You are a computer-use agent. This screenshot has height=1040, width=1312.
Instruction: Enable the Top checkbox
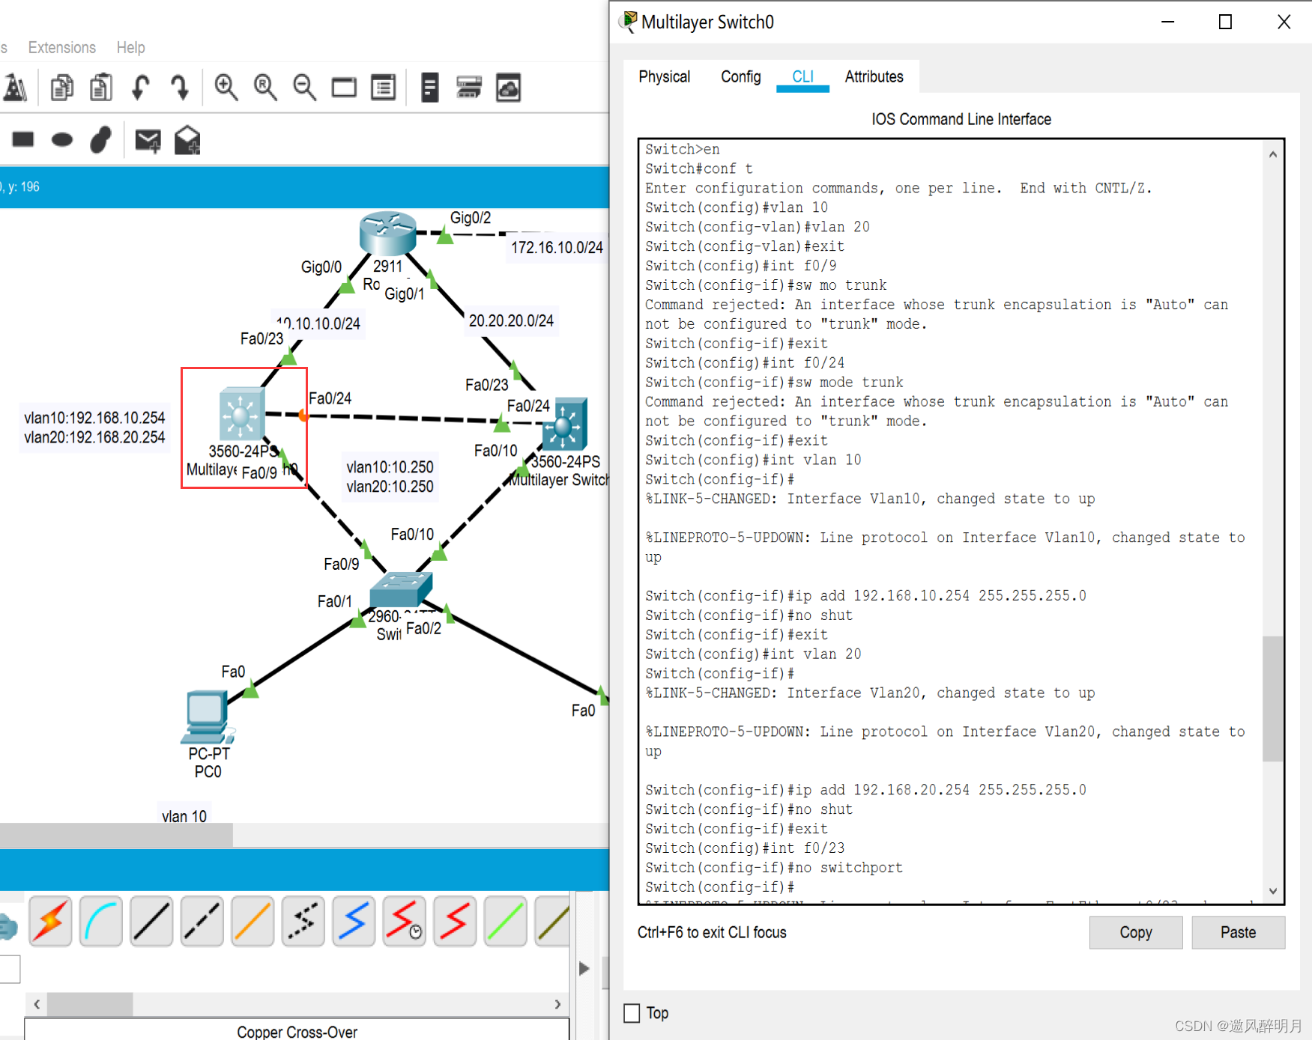coord(632,1013)
